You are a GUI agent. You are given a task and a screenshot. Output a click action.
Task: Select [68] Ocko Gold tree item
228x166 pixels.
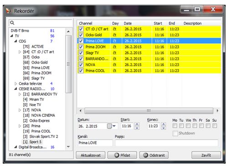tap(35, 63)
